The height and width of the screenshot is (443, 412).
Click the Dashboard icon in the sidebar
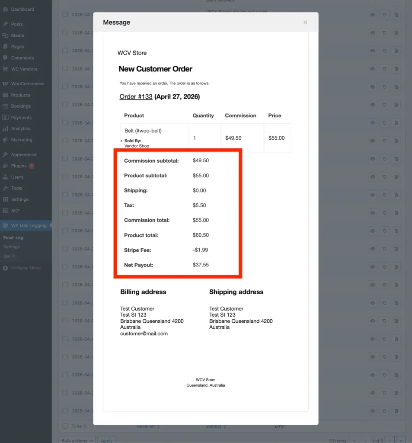click(x=5, y=10)
